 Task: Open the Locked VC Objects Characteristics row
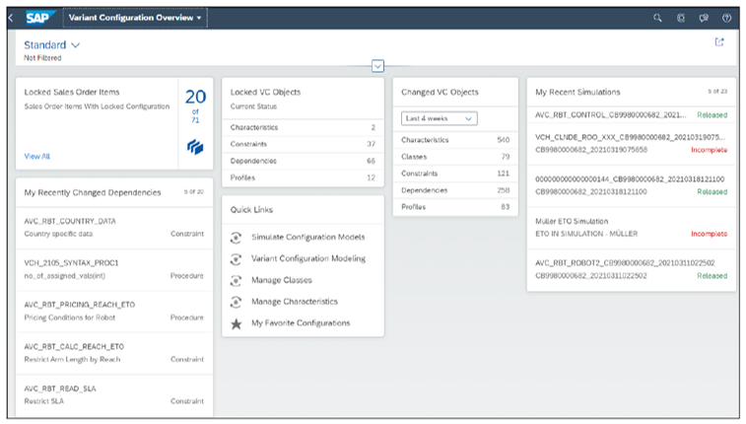tap(304, 127)
